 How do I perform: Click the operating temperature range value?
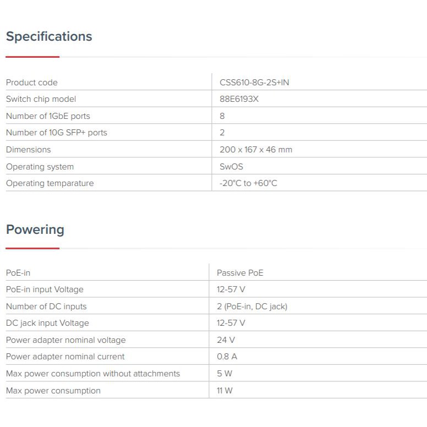click(x=248, y=183)
